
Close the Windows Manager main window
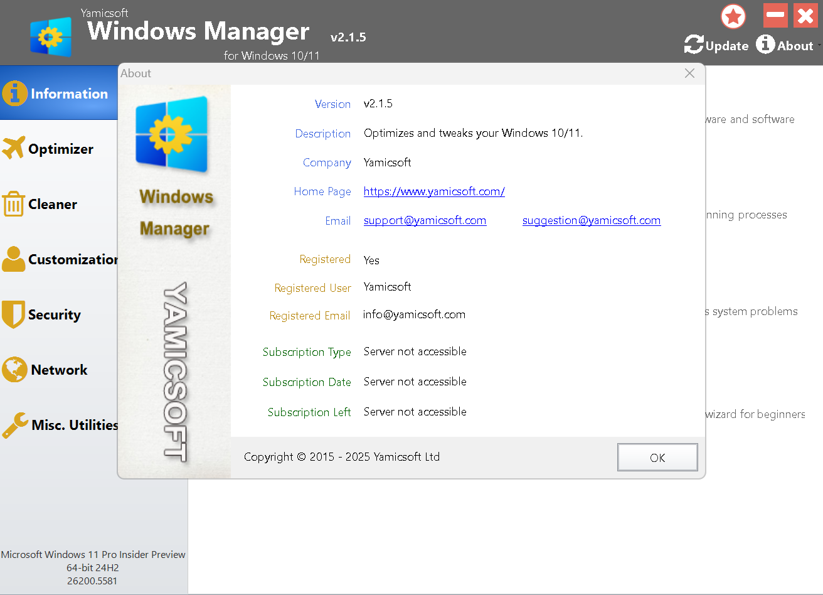[x=805, y=15]
